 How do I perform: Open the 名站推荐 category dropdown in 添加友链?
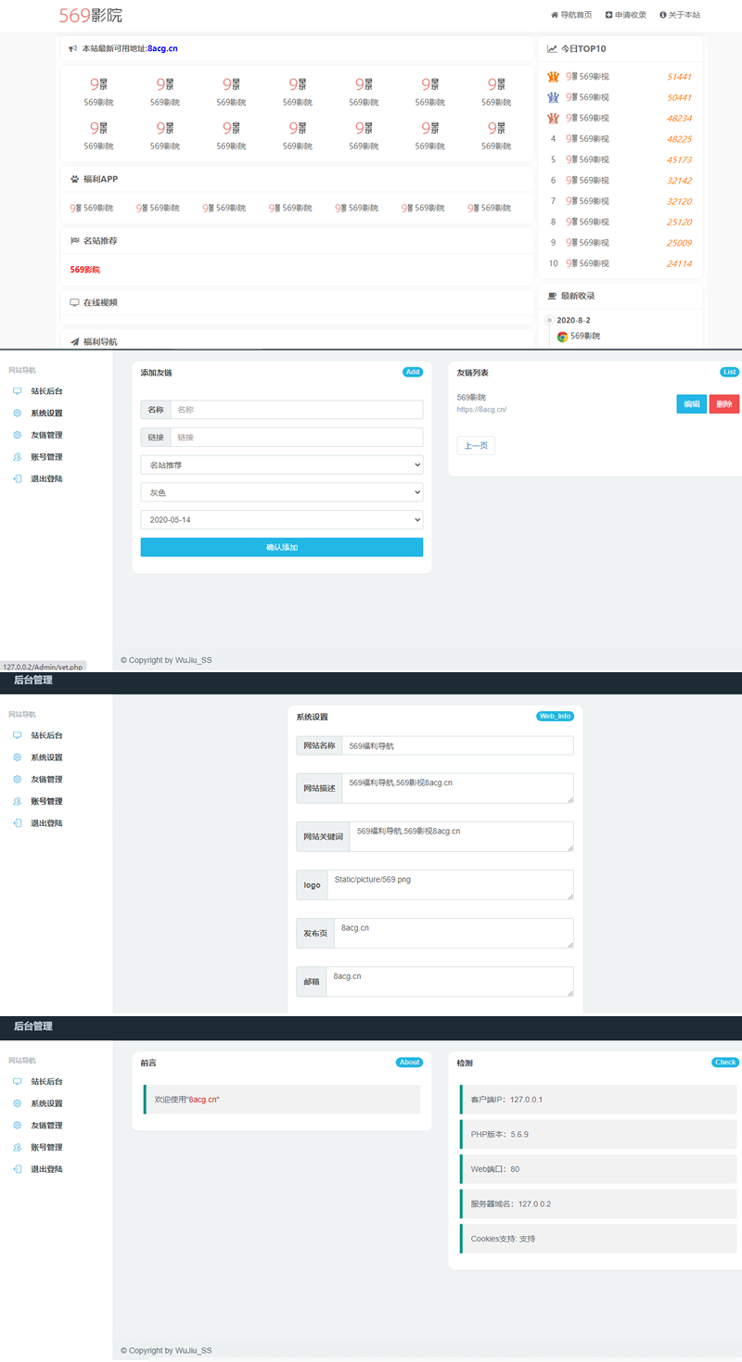coord(281,465)
